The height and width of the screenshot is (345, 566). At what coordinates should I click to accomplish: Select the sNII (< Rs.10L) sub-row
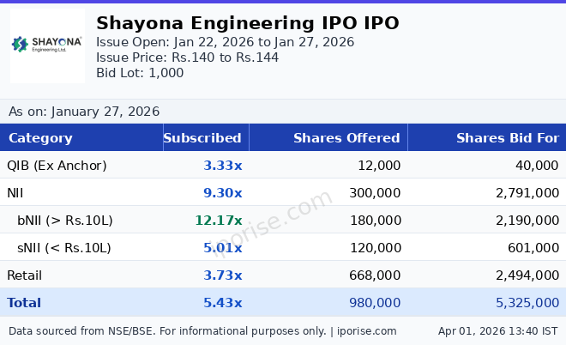[x=64, y=248]
